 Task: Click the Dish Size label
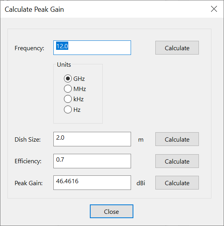[27, 140]
